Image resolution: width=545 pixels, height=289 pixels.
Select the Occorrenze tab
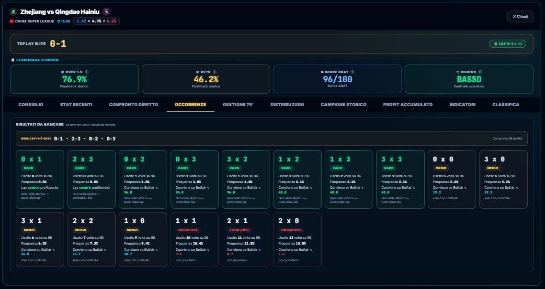[191, 104]
